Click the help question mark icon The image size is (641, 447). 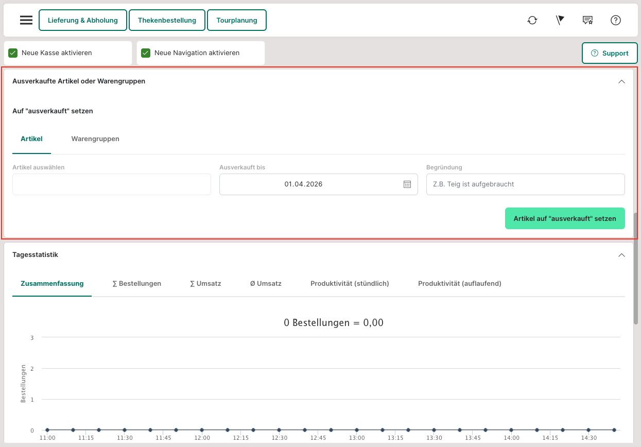[x=616, y=21]
